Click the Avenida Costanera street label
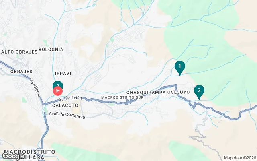Viewport: 257px width, 161px height. (67, 115)
